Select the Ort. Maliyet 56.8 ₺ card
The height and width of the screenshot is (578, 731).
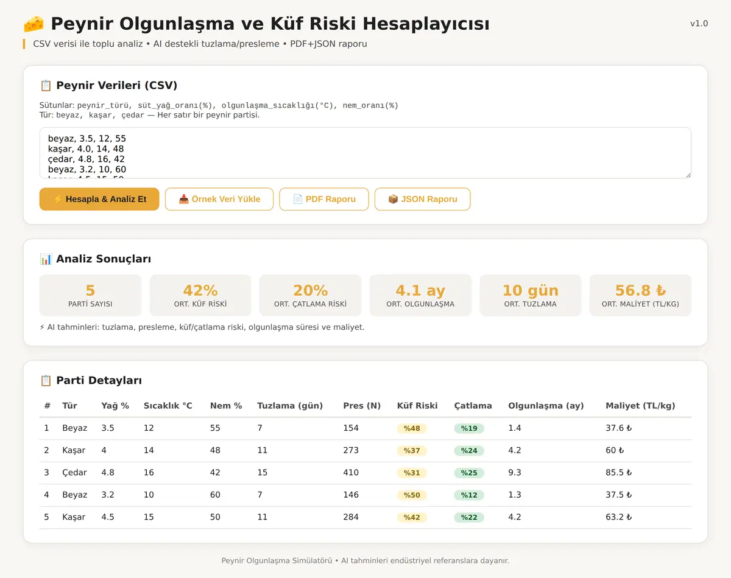(x=640, y=295)
